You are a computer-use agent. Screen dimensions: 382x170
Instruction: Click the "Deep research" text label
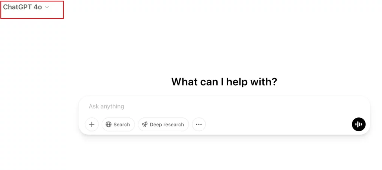pyautogui.click(x=167, y=125)
